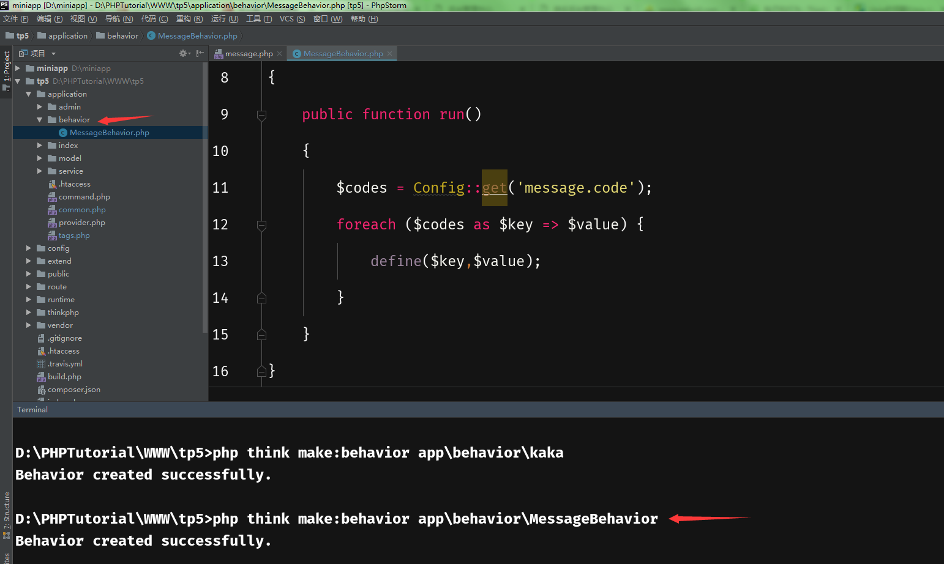This screenshot has height=564, width=944.
Task: Expand the service folder
Action: coord(40,171)
